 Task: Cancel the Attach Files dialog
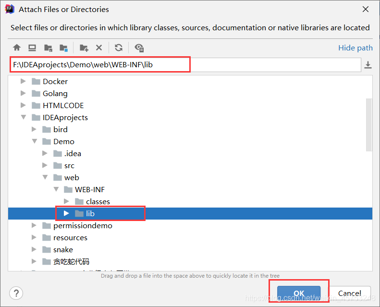(349, 293)
